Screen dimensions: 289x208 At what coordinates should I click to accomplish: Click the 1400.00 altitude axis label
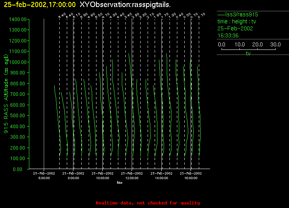pyautogui.click(x=19, y=19)
